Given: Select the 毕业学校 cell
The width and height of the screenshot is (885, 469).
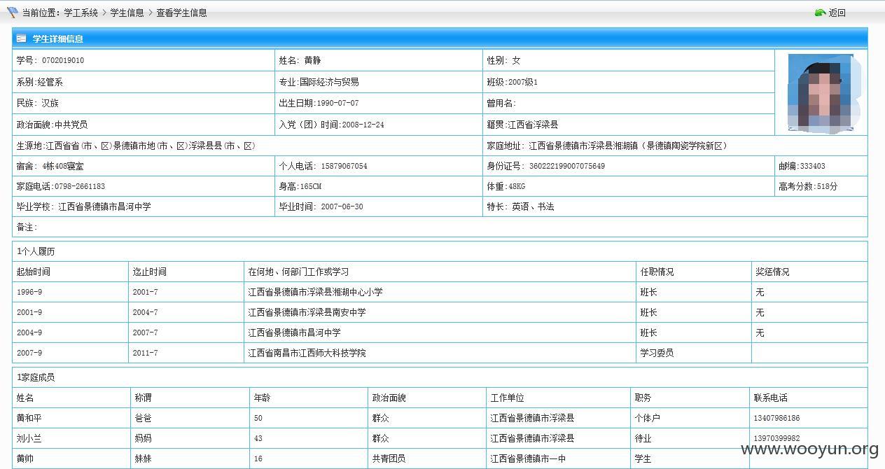Looking at the screenshot, I should (x=144, y=206).
